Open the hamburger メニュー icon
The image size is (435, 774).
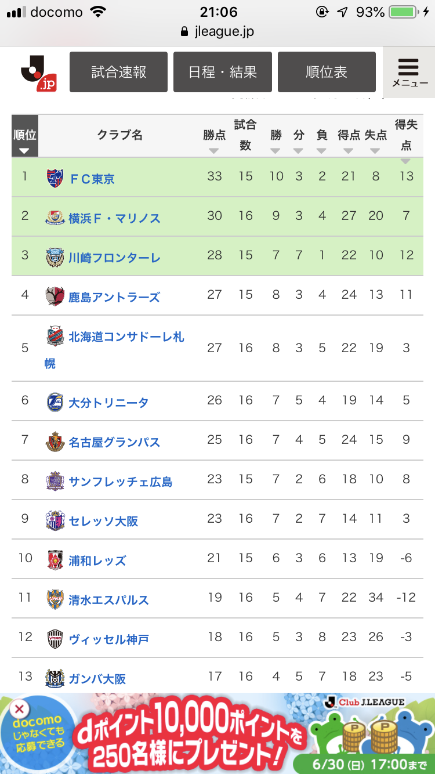point(409,72)
